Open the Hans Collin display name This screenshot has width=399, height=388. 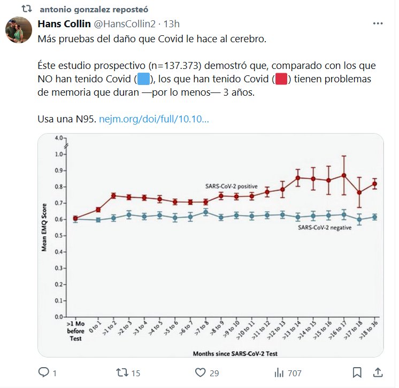(x=64, y=24)
